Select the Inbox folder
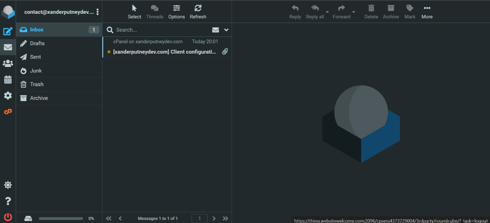This screenshot has height=223, width=490. 59,30
